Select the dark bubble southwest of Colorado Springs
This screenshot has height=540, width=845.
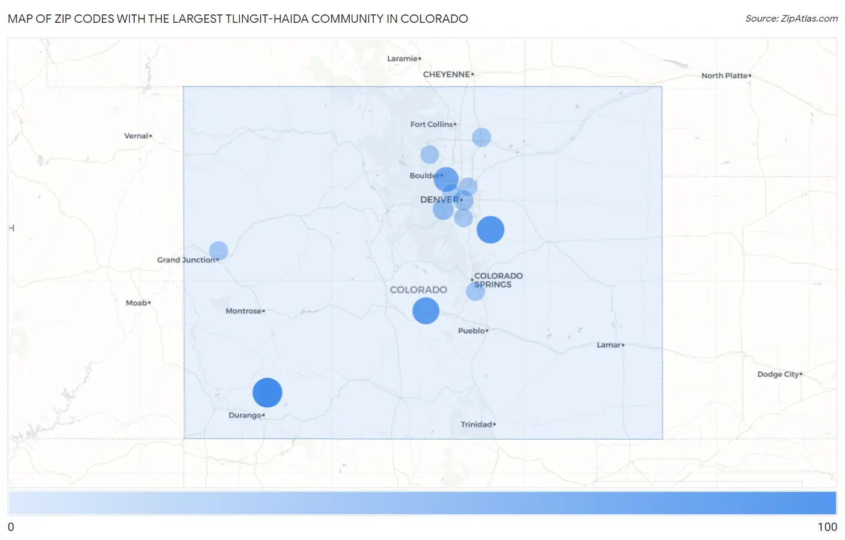point(426,311)
